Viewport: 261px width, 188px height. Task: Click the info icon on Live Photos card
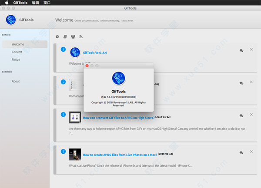pos(63,151)
